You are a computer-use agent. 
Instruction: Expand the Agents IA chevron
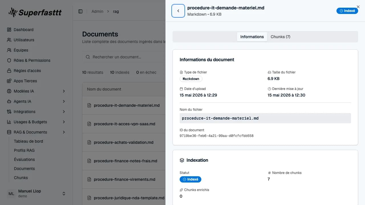(x=64, y=101)
